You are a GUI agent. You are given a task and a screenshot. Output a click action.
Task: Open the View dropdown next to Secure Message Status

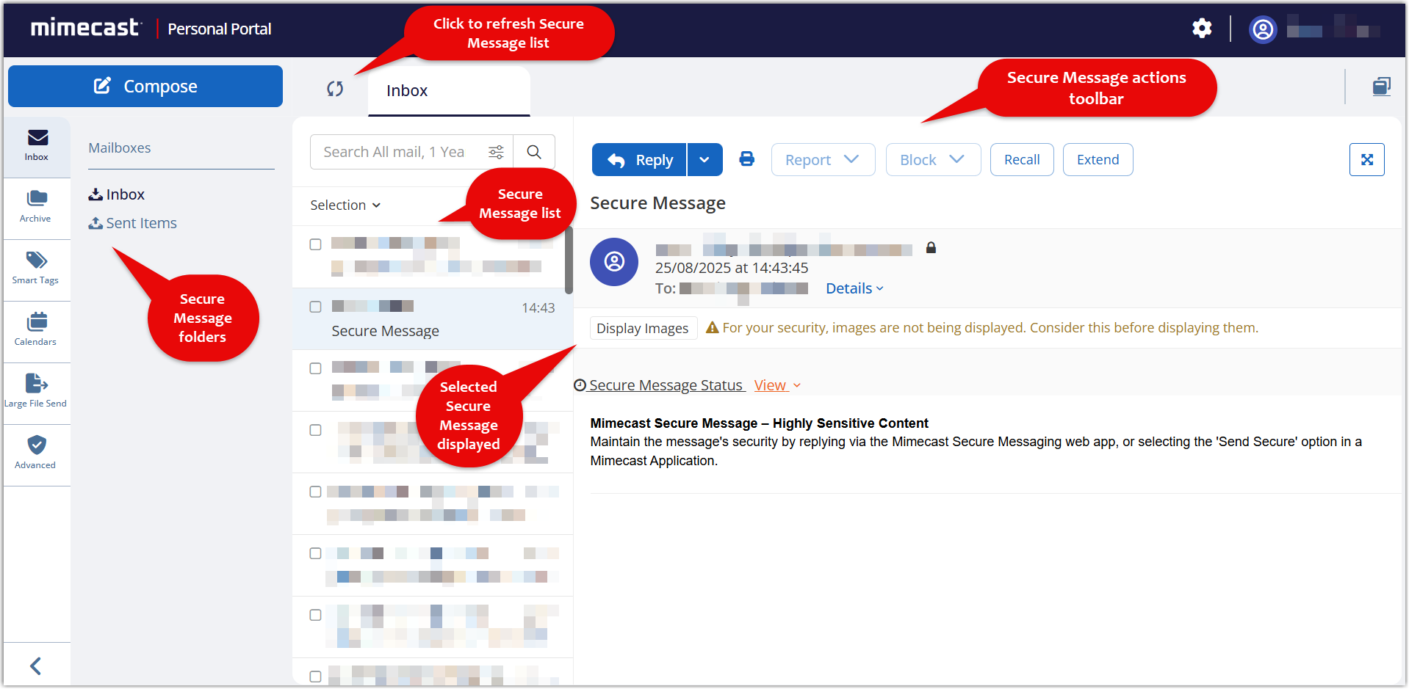776,384
